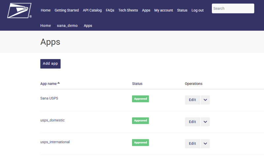Open the usps_international app
Screen dimensions: 264x156
[55, 142]
